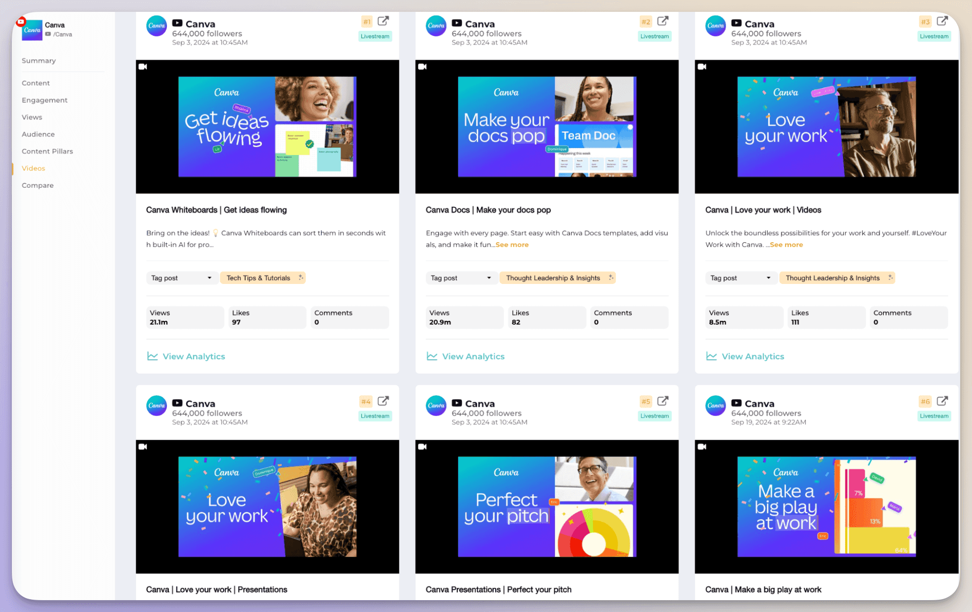Click the Canva avatar on Docs card
This screenshot has width=972, height=612.
pos(436,26)
